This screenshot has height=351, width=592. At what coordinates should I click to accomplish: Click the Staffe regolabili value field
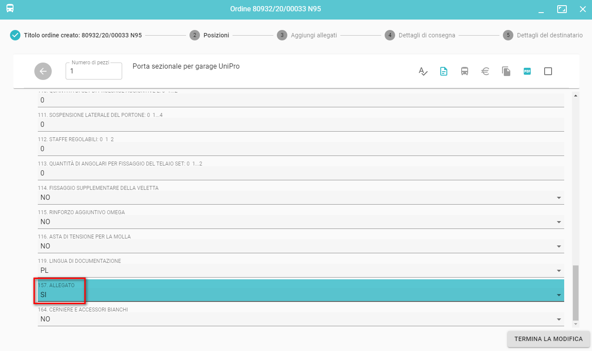300,149
